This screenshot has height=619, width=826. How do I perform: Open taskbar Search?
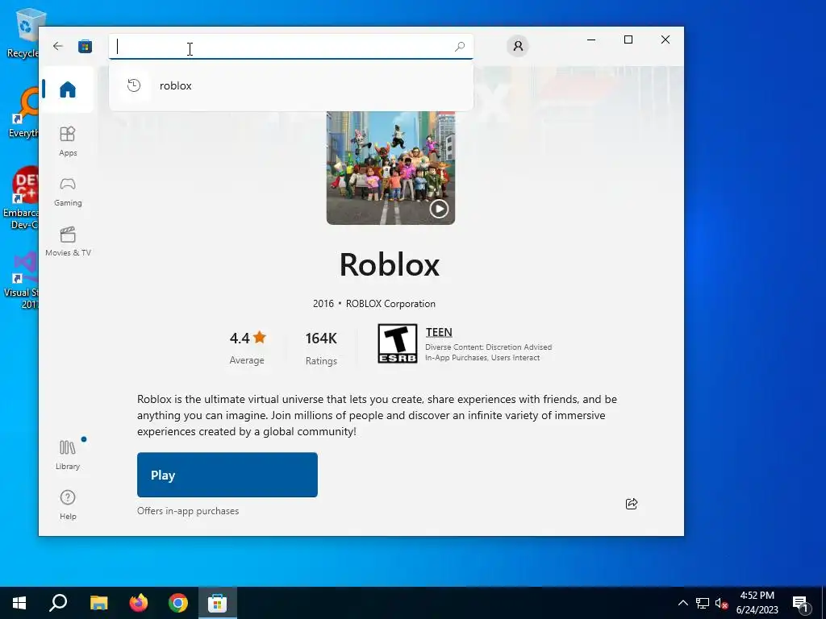tap(58, 603)
